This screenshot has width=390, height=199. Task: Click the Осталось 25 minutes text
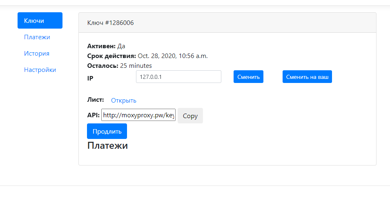(x=119, y=66)
